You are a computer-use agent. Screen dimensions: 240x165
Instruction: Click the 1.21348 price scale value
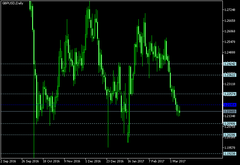(230, 116)
